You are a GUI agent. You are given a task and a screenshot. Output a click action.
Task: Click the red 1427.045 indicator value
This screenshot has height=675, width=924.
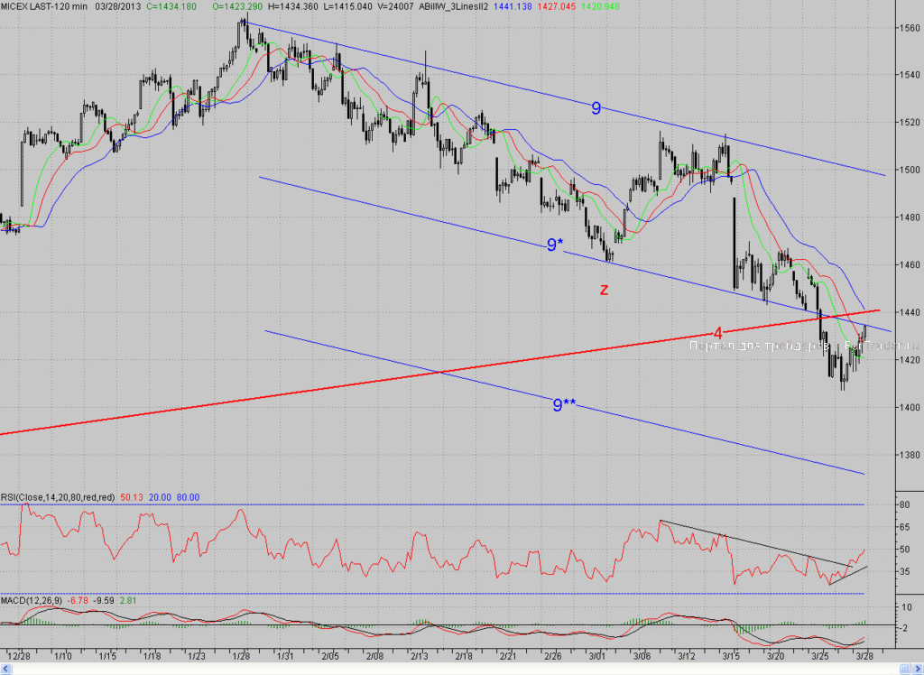coord(557,6)
